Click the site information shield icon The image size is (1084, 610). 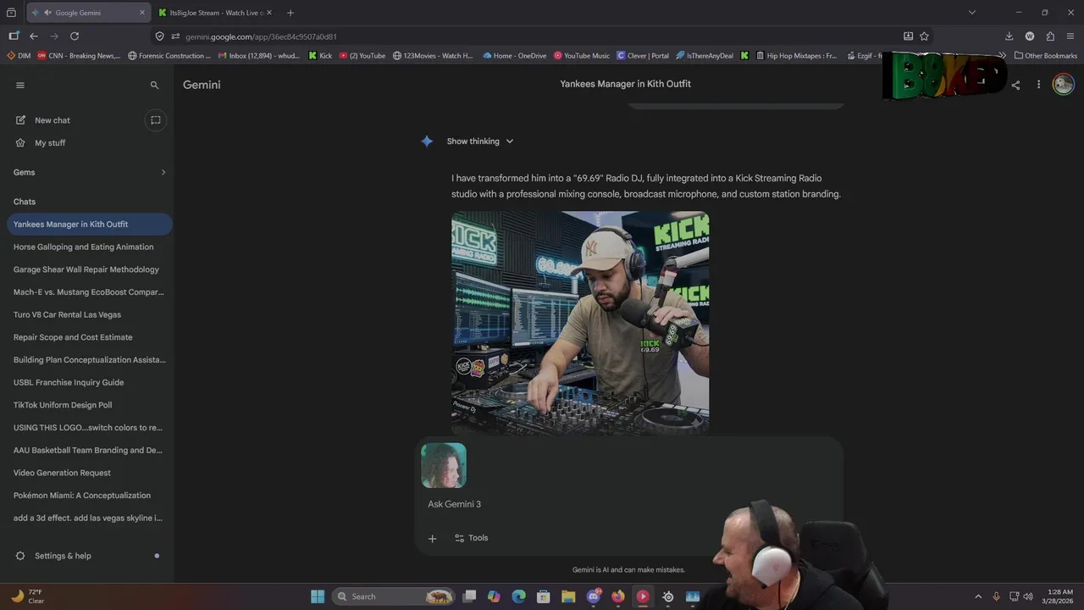point(159,36)
